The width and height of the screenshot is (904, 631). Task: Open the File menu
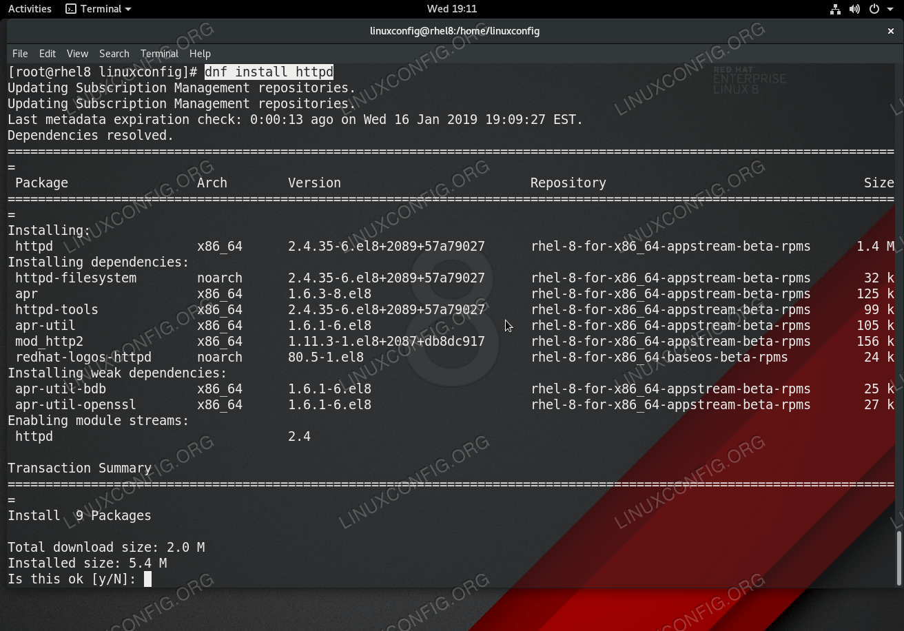click(x=20, y=54)
